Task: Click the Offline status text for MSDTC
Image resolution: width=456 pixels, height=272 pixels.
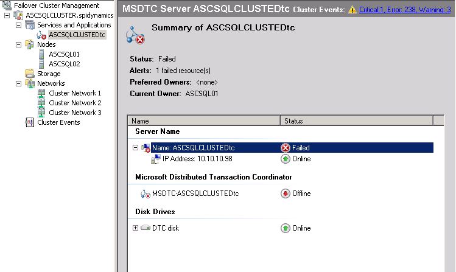Action: coord(301,194)
